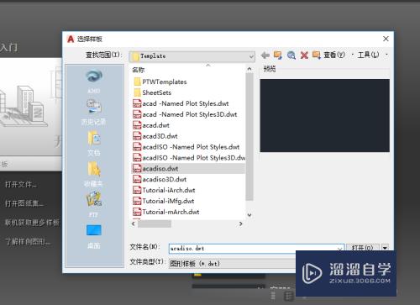Close the 选择样板 dialog
The height and width of the screenshot is (305, 420).
coord(386,39)
